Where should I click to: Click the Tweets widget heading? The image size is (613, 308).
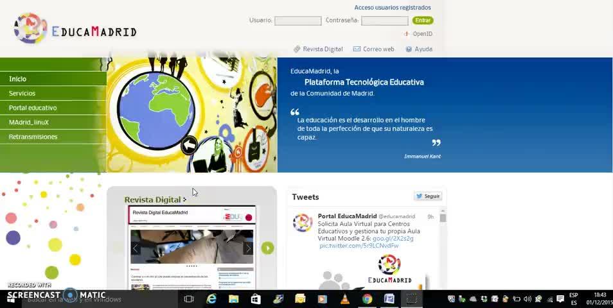(x=305, y=197)
